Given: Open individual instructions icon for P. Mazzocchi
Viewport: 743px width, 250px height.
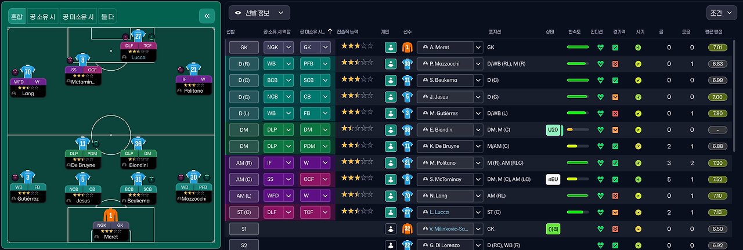Looking at the screenshot, I should (390, 64).
